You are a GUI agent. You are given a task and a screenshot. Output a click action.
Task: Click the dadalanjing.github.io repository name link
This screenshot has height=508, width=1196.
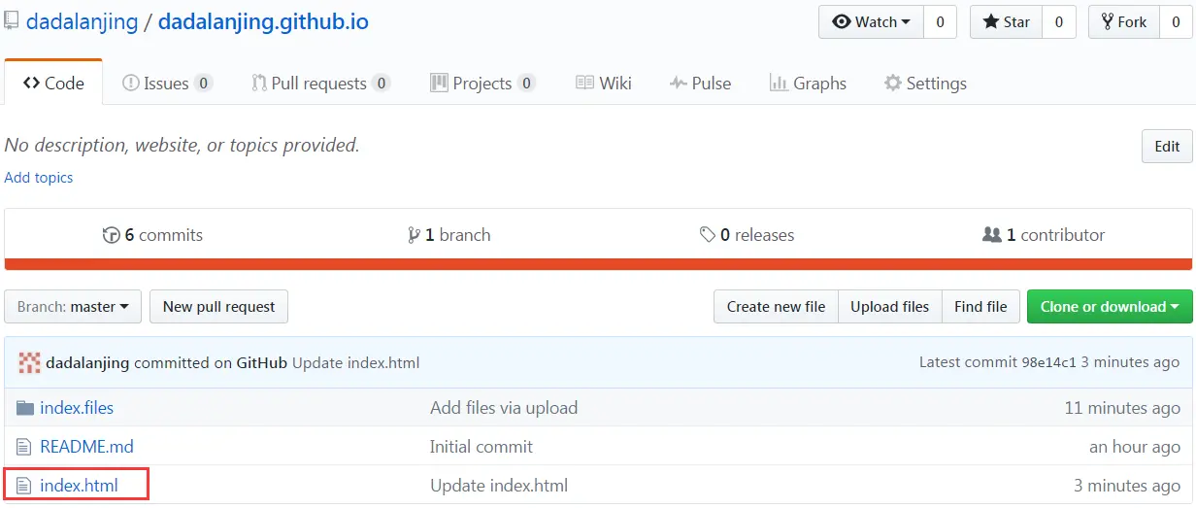[x=263, y=21]
